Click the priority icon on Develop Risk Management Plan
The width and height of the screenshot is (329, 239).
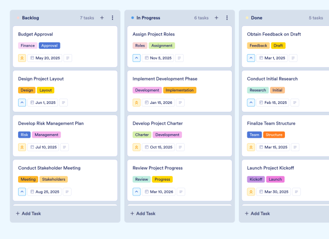tap(22, 147)
